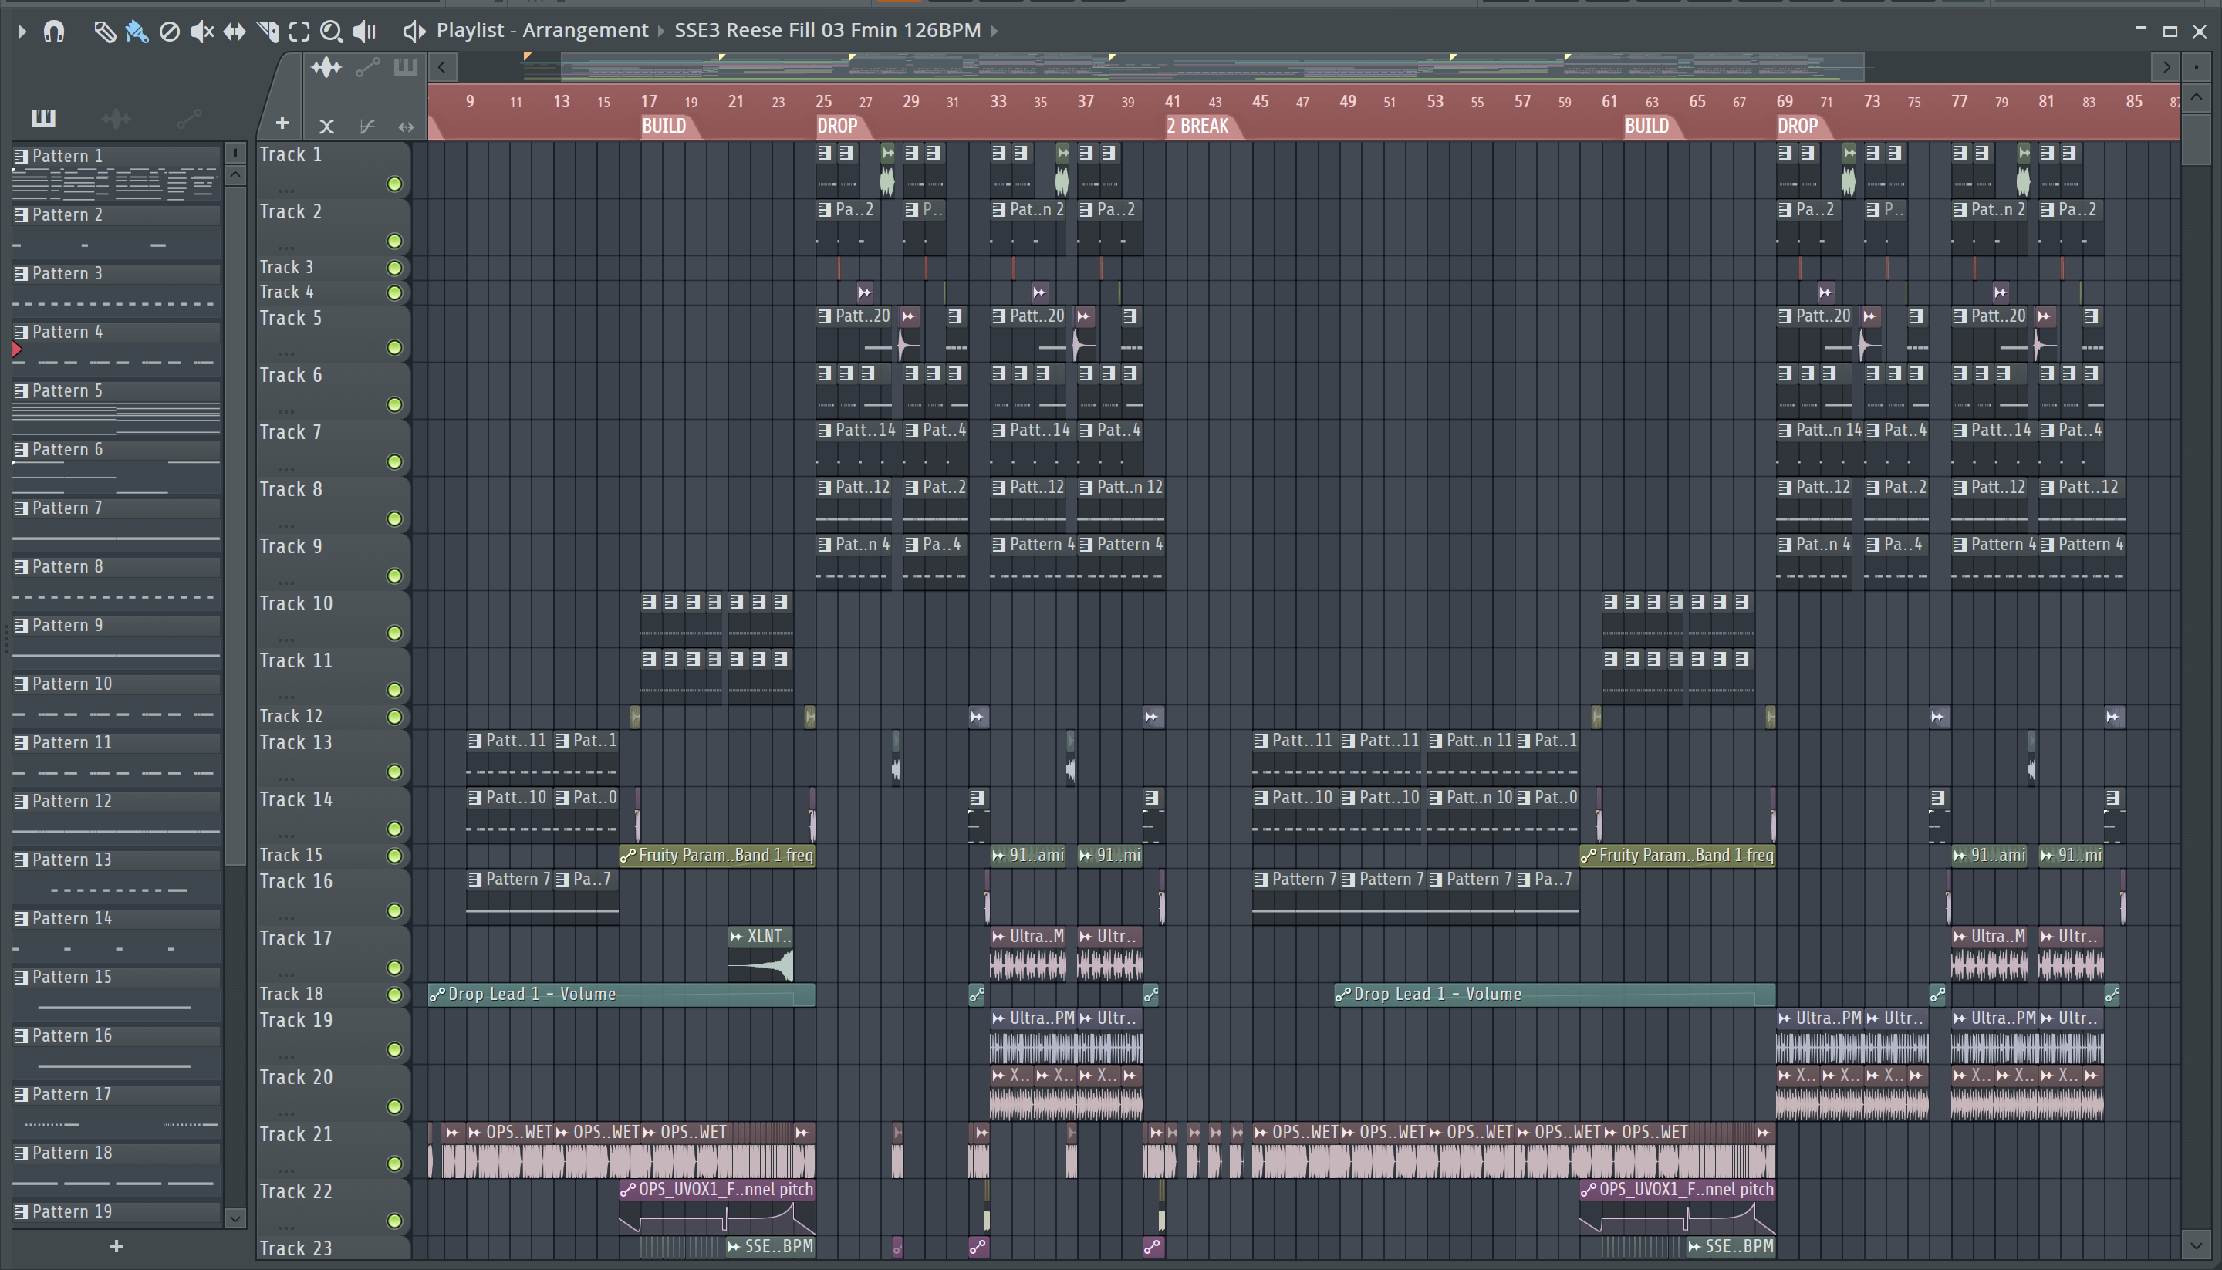Viewport: 2222px width, 1270px height.
Task: Select the Delete tool
Action: 169,32
